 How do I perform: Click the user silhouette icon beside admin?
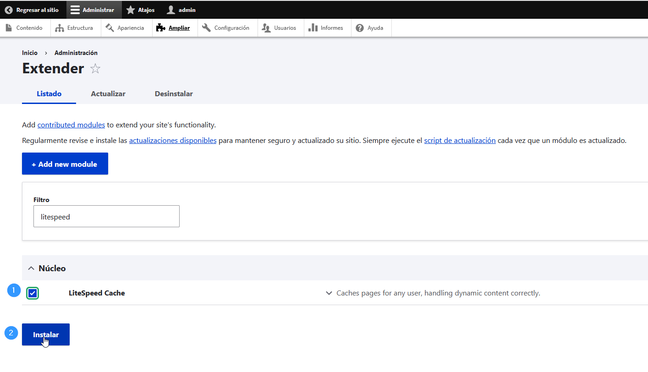tap(171, 10)
